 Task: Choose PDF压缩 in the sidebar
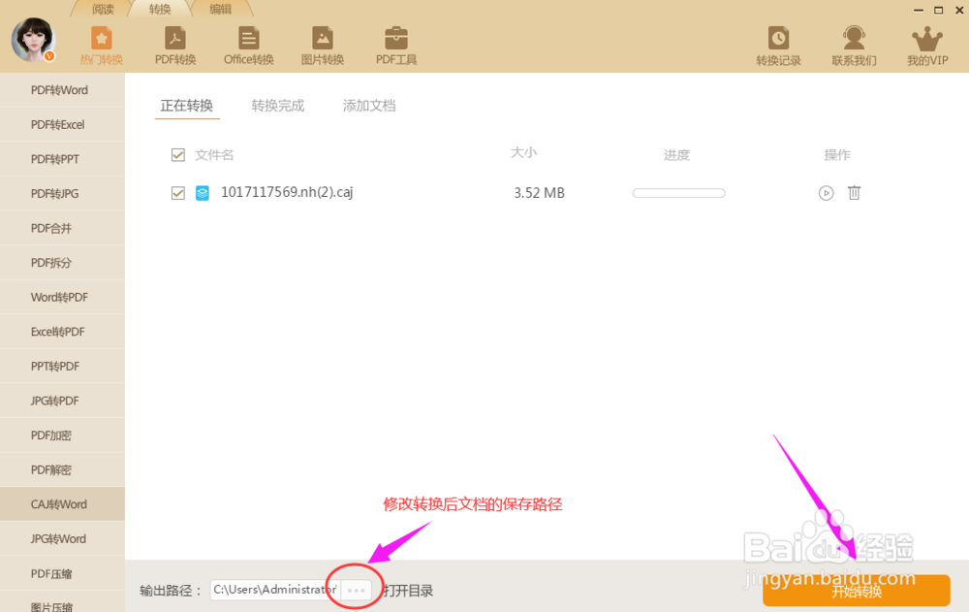[62, 573]
